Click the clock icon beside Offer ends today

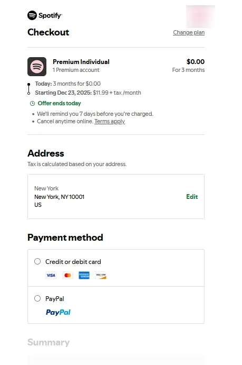[x=33, y=103]
